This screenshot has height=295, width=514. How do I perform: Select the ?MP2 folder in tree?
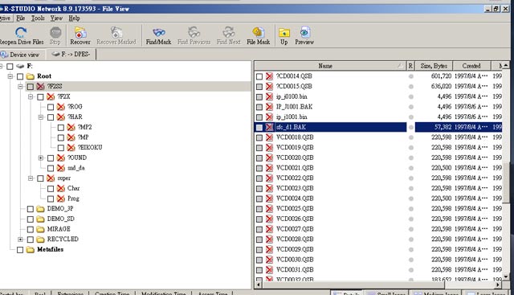[x=84, y=127]
